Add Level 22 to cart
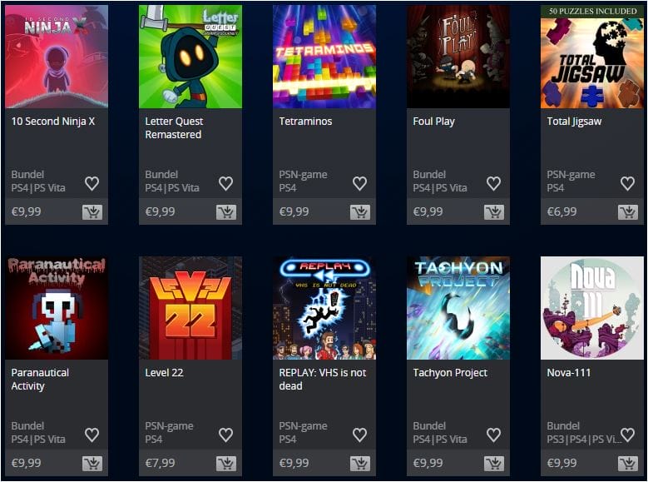The width and height of the screenshot is (648, 482). click(226, 464)
